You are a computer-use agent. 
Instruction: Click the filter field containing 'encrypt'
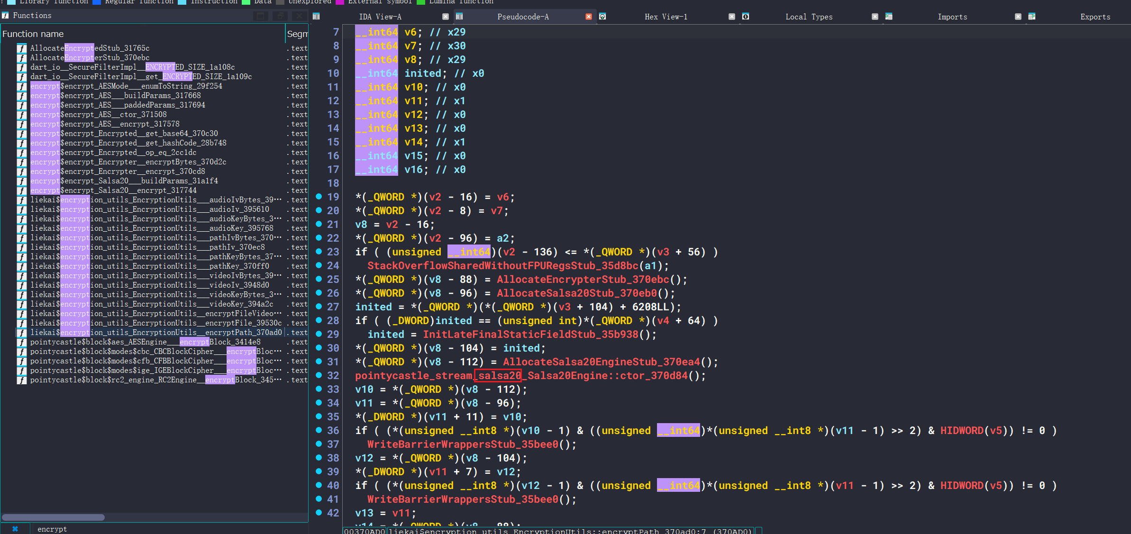171,529
